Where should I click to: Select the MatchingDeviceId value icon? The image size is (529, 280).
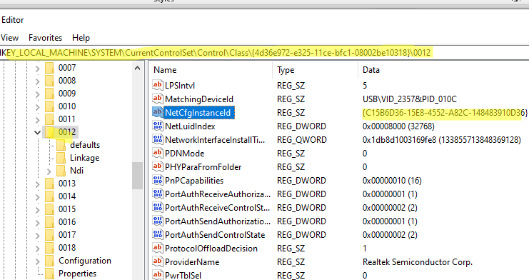tap(157, 99)
